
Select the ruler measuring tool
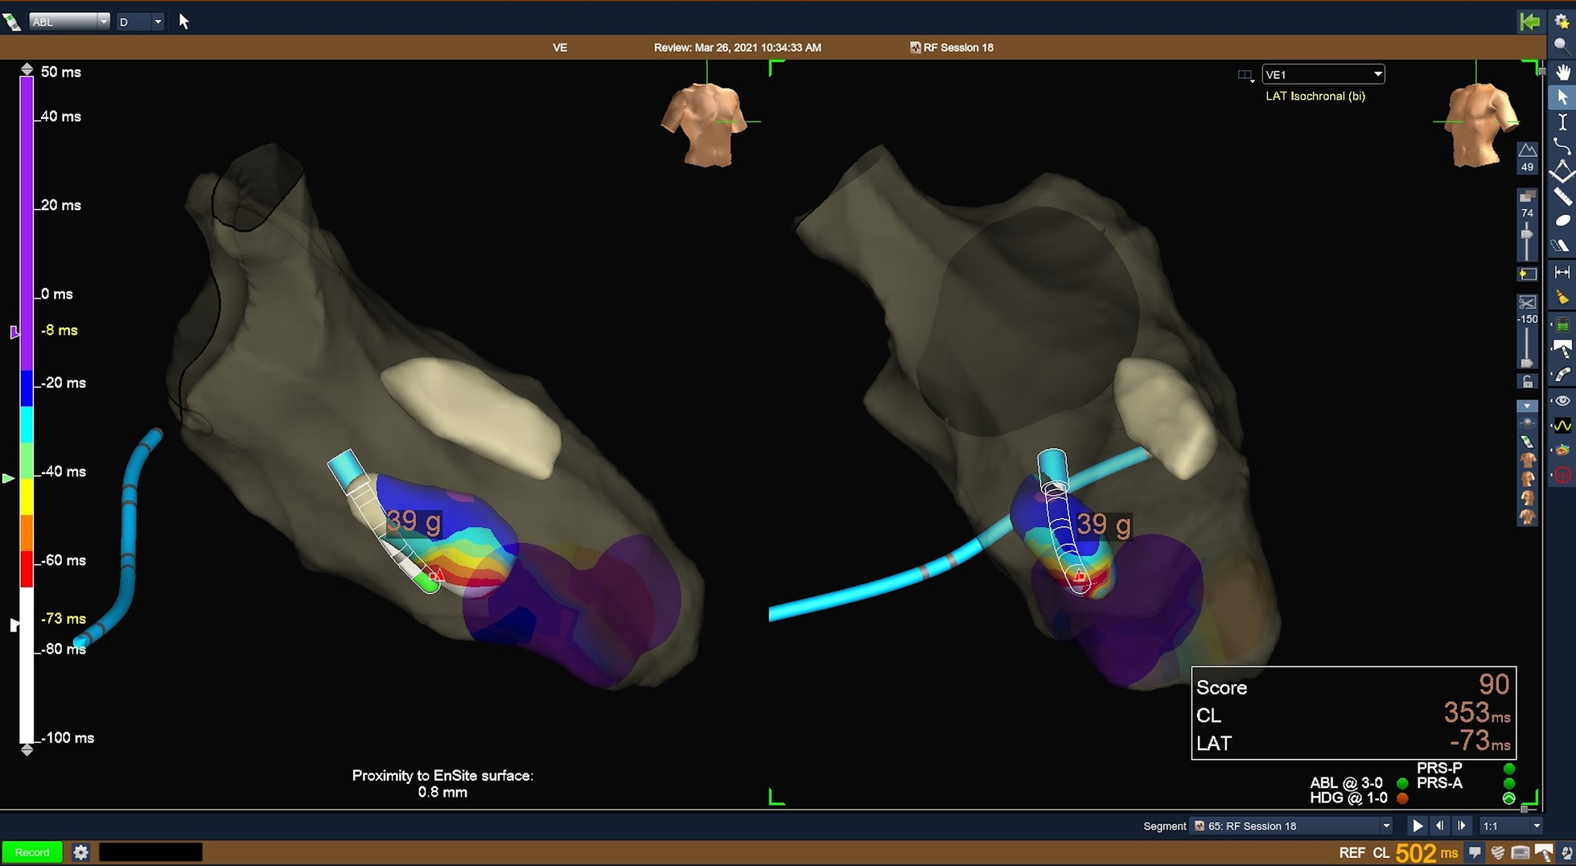[1562, 196]
